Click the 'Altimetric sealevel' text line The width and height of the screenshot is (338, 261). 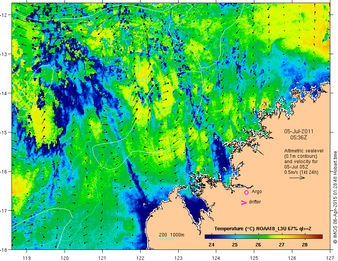[x=304, y=151]
